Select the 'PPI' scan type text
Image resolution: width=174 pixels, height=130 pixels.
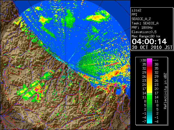(x=134, y=15)
